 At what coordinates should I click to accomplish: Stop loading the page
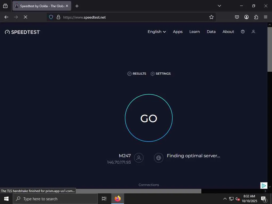click(25, 17)
